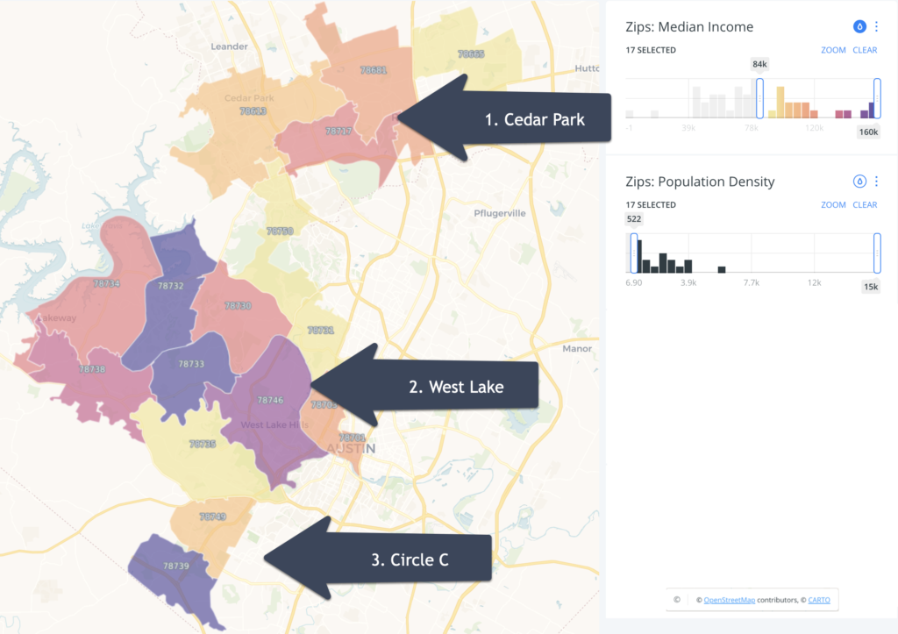Open the CARTO attribution link

[x=818, y=600]
